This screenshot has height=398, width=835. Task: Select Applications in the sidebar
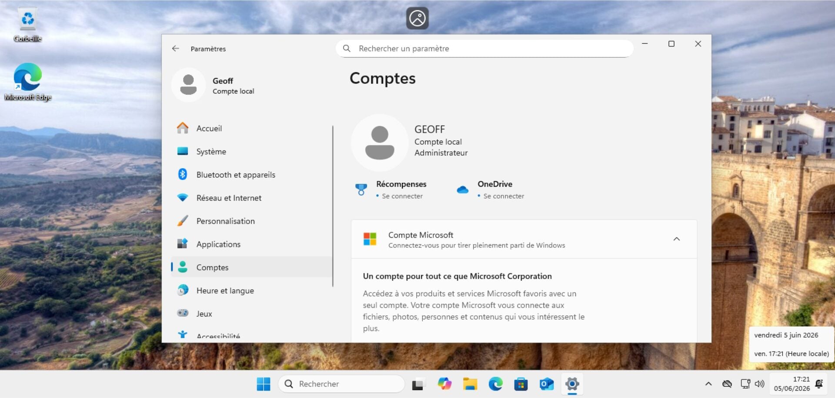click(252, 244)
